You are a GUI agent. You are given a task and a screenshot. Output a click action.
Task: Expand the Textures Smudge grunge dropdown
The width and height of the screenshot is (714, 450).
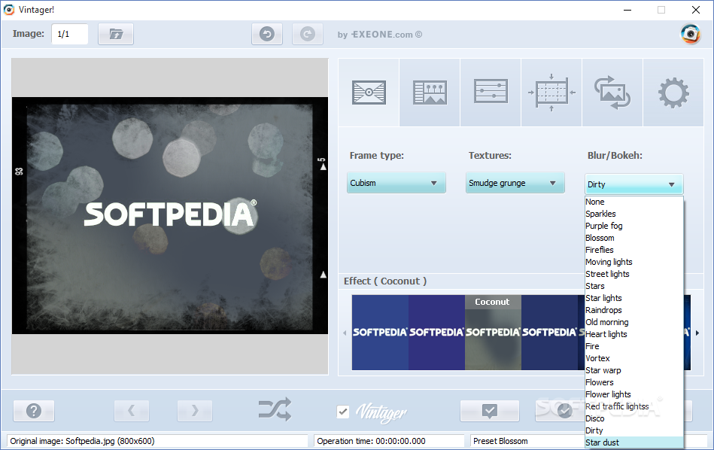515,183
